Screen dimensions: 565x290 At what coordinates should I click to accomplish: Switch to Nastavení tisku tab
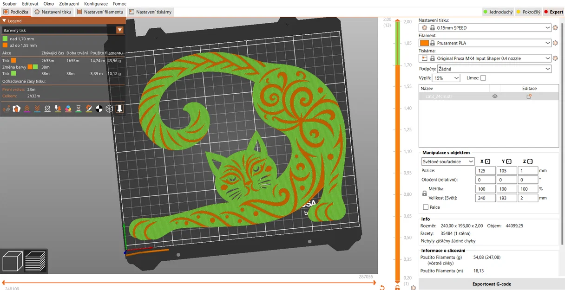[53, 12]
